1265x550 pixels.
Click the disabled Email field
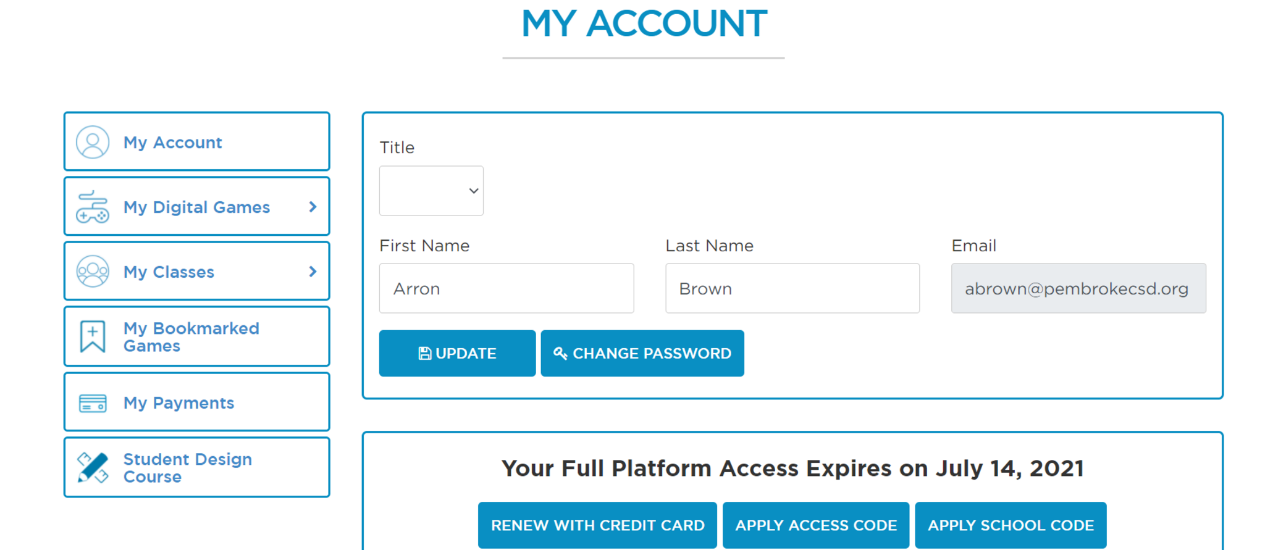pyautogui.click(x=1078, y=289)
